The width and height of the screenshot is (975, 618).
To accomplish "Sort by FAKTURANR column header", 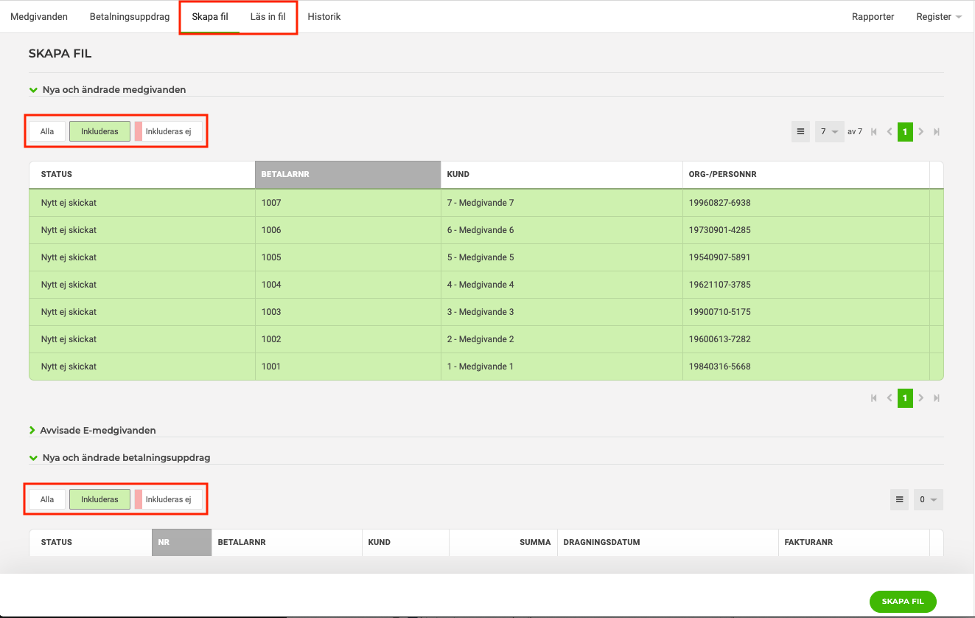I will pyautogui.click(x=854, y=542).
